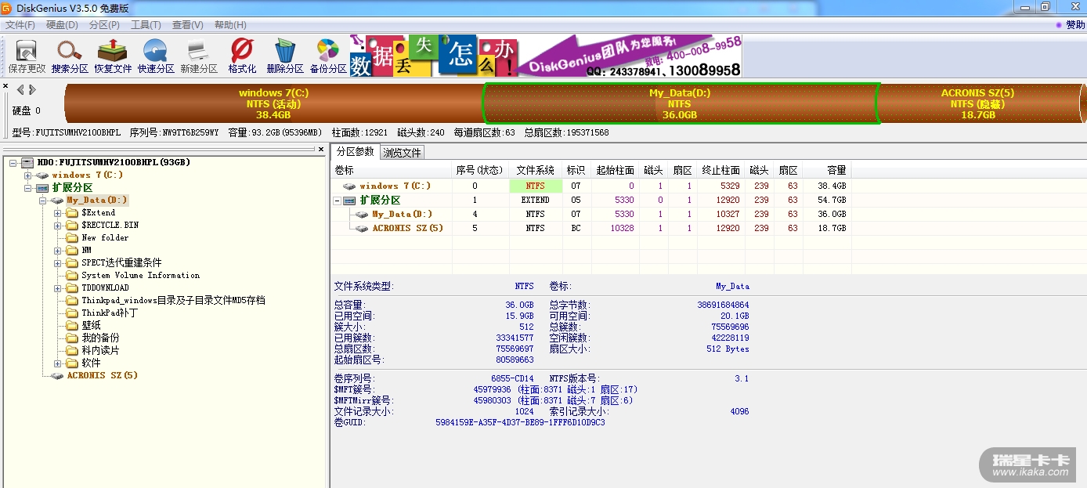Expand the 软件 folder node
Viewport: 1087px width, 488px height.
[58, 363]
